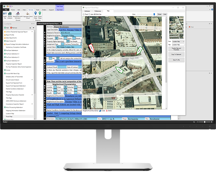The image size is (216, 172).
Task: Adjust the status bar zoom slider
Action: pos(205,122)
